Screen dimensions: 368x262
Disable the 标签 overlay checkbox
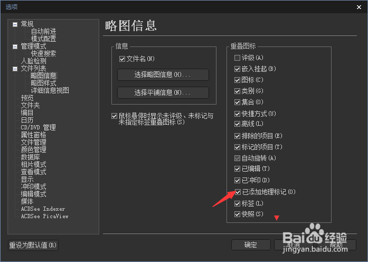[x=237, y=203]
